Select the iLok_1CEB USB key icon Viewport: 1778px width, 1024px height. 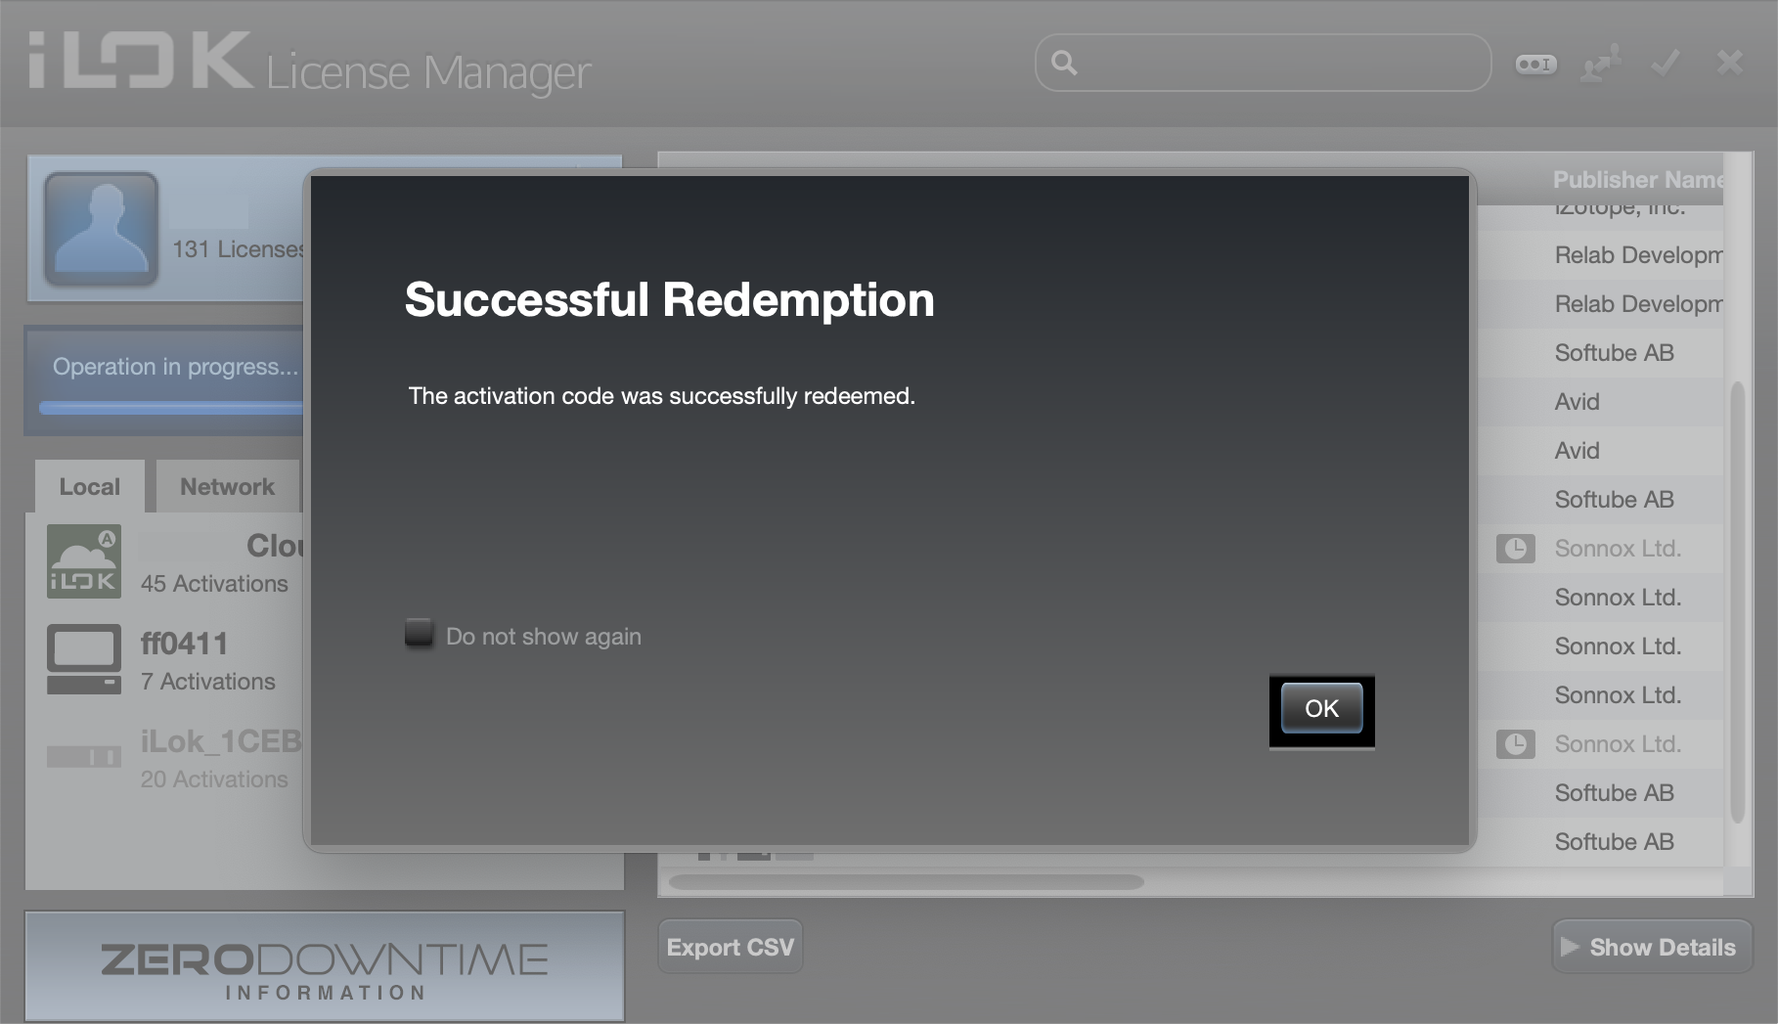click(84, 756)
